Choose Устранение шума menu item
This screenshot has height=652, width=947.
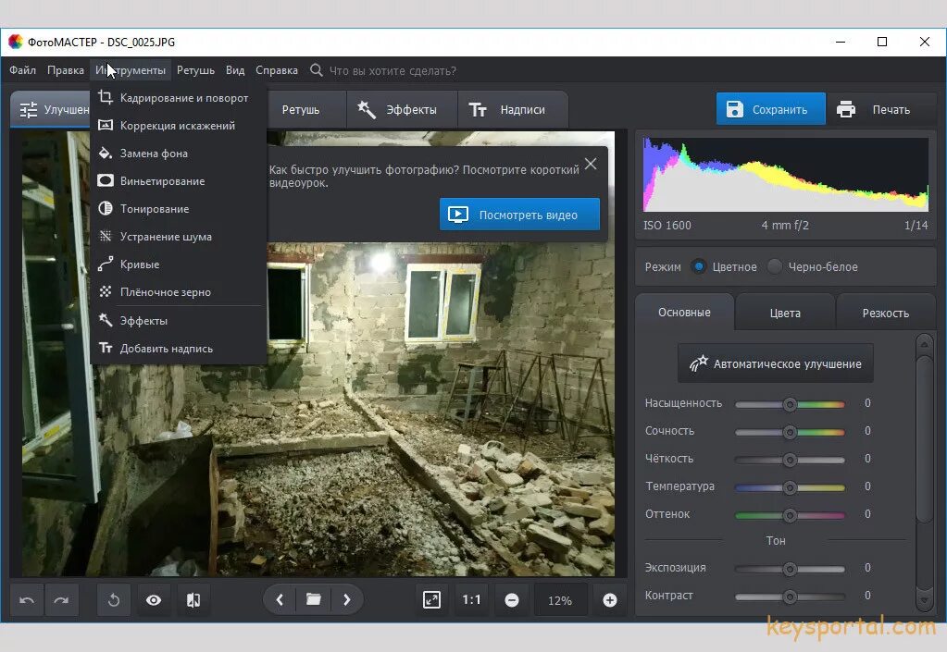[x=178, y=237]
